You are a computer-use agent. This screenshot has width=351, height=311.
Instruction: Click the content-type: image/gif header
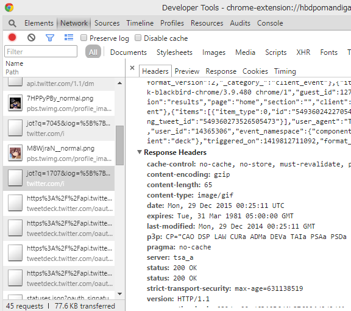coord(190,195)
